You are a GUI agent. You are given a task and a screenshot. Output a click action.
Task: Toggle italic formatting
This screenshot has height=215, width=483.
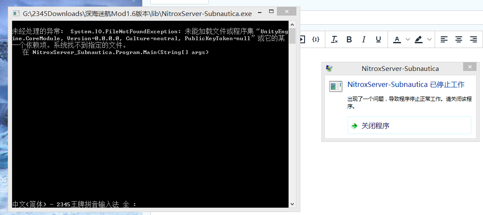click(x=364, y=39)
